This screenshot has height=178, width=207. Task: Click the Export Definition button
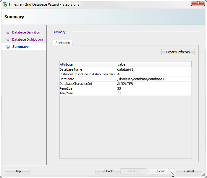[178, 52]
